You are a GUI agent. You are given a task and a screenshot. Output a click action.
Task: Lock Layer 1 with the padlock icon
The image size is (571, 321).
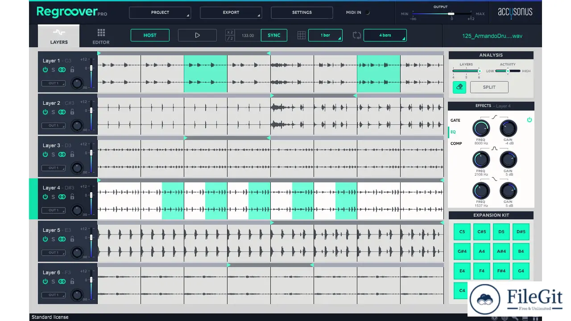click(x=72, y=70)
